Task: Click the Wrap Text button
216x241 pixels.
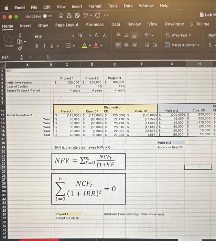Action: tap(178, 35)
